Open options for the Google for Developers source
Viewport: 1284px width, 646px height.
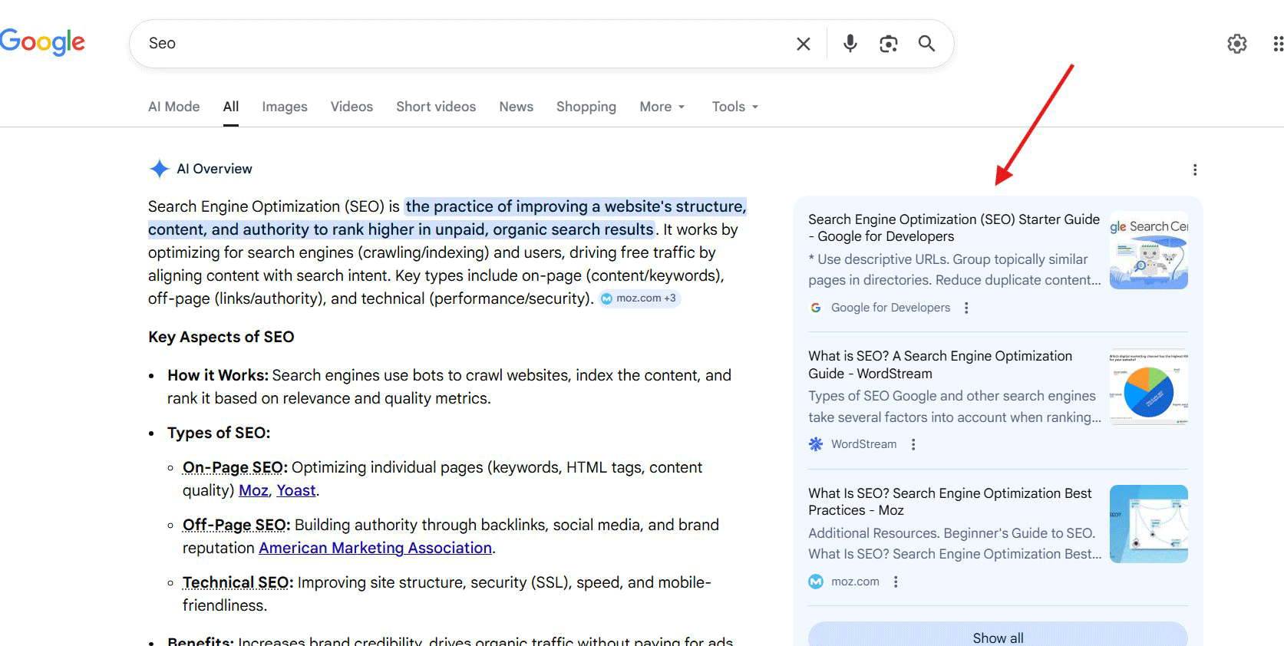(x=966, y=308)
